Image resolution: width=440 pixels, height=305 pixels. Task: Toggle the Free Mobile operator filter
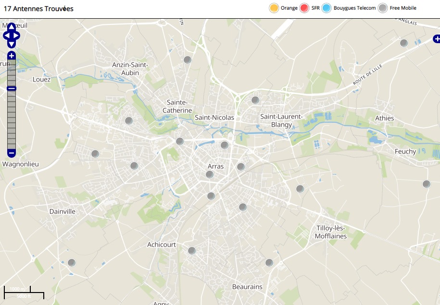[382, 8]
